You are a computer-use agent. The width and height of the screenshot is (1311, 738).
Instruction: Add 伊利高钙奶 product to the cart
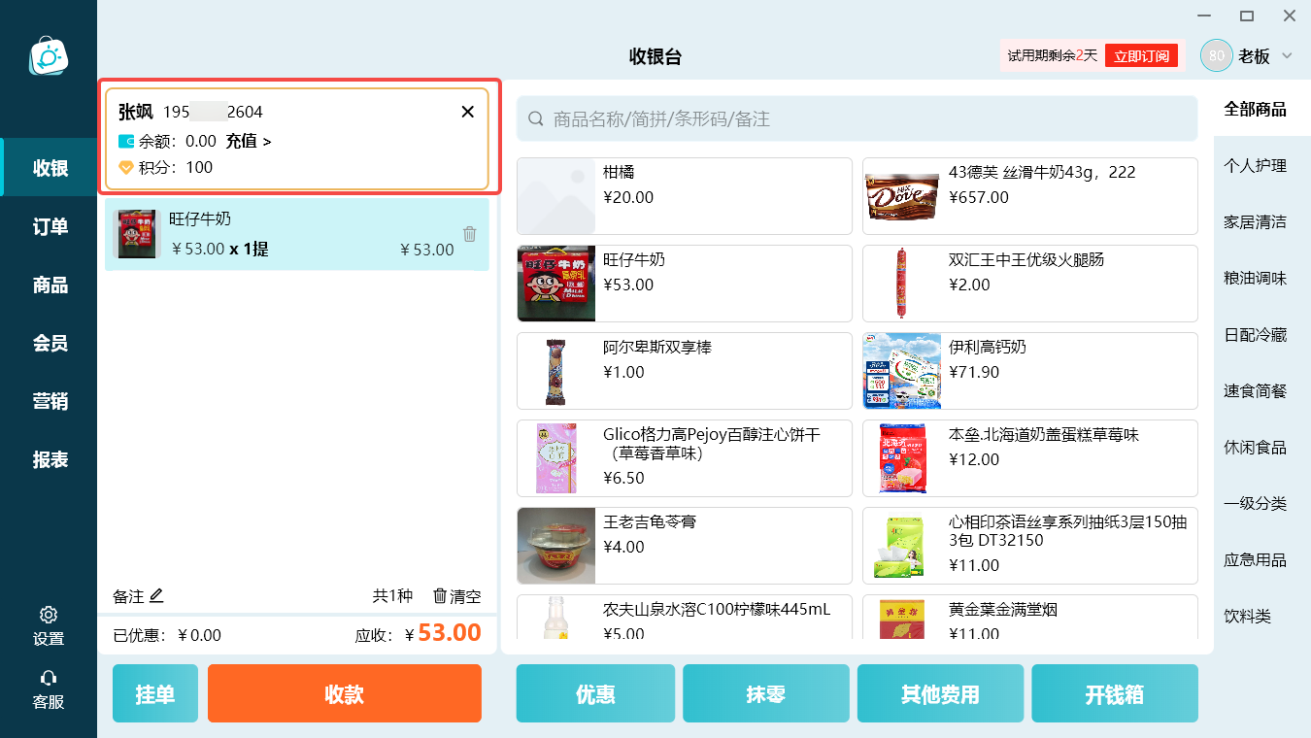(x=1030, y=371)
